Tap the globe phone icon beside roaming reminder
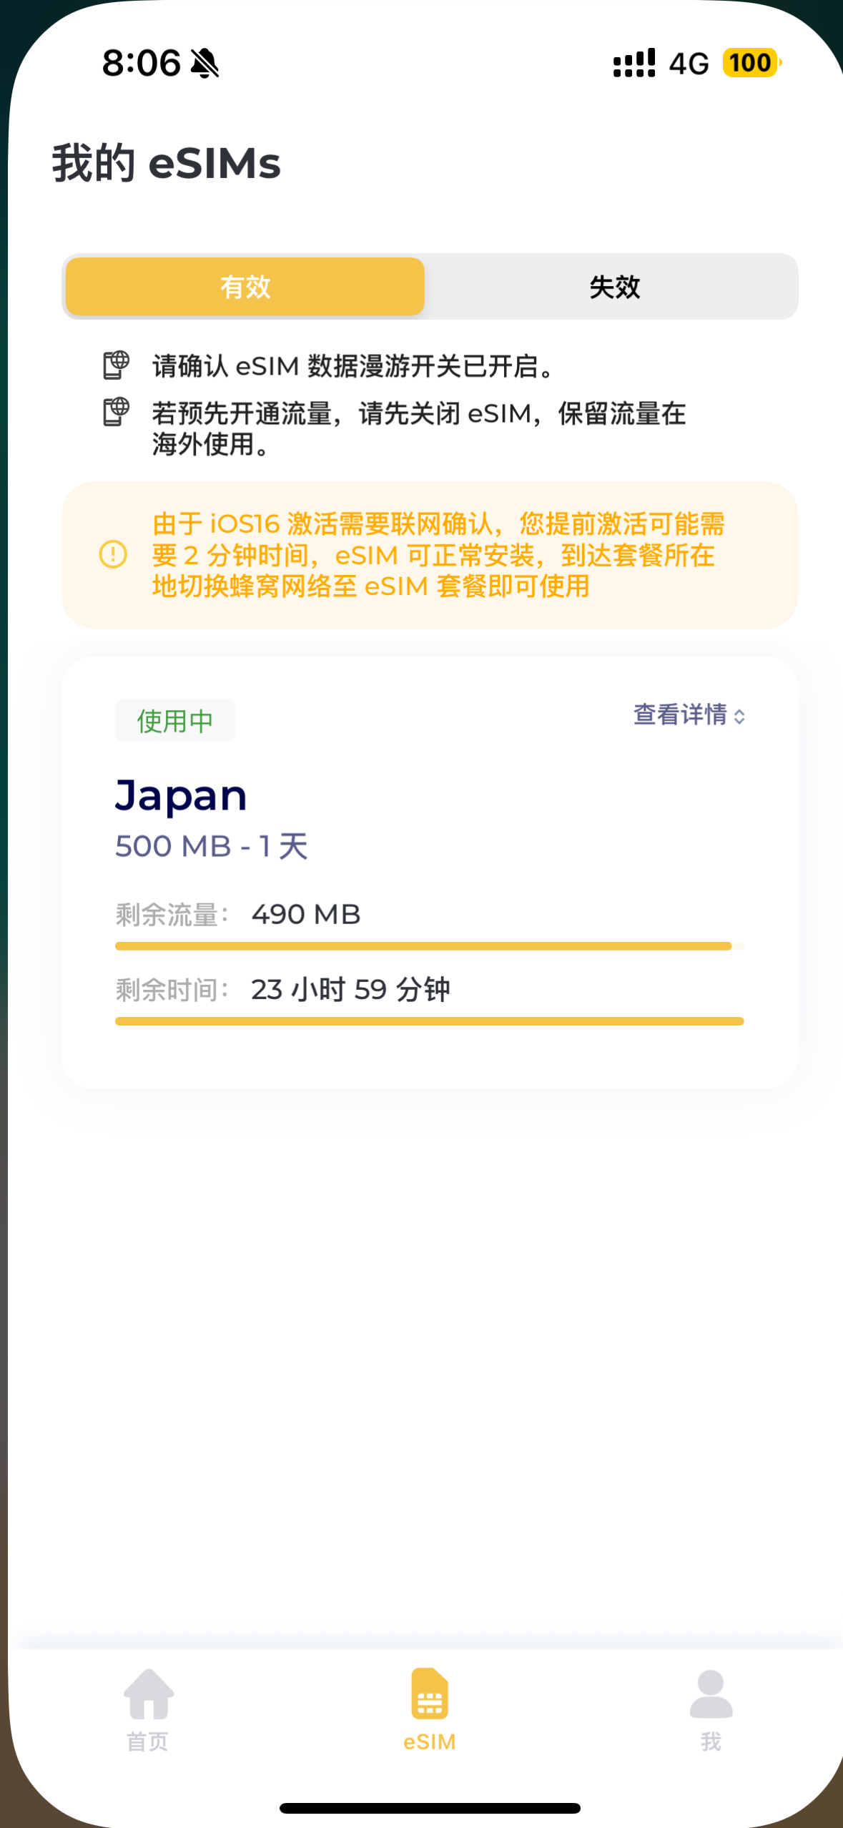The image size is (843, 1828). [x=116, y=365]
